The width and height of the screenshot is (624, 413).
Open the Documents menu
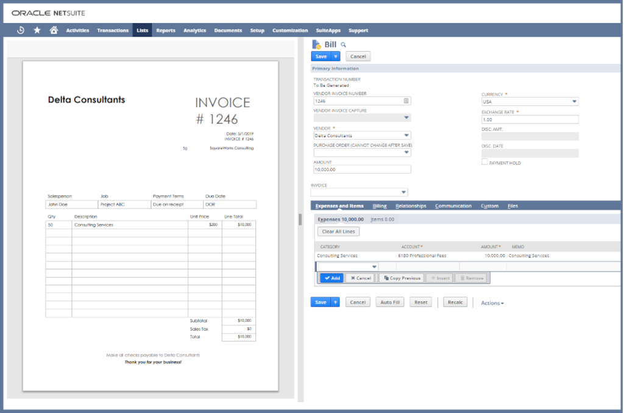pos(228,30)
